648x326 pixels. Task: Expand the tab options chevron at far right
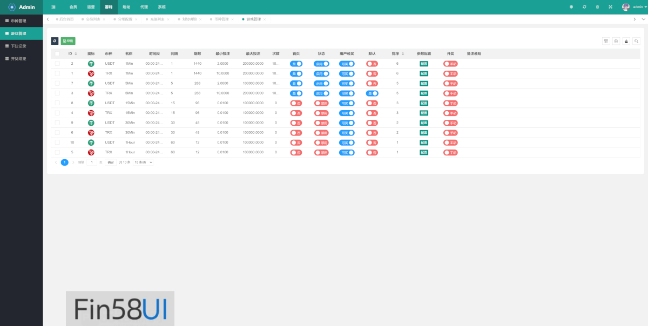coord(643,19)
